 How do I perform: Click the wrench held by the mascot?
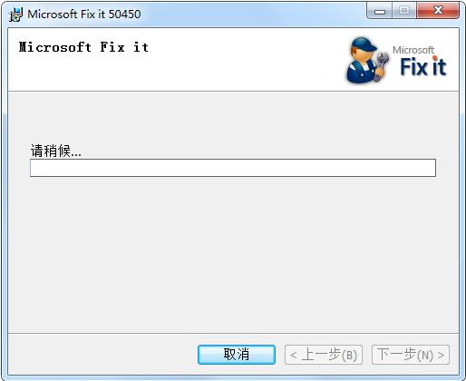pos(382,64)
